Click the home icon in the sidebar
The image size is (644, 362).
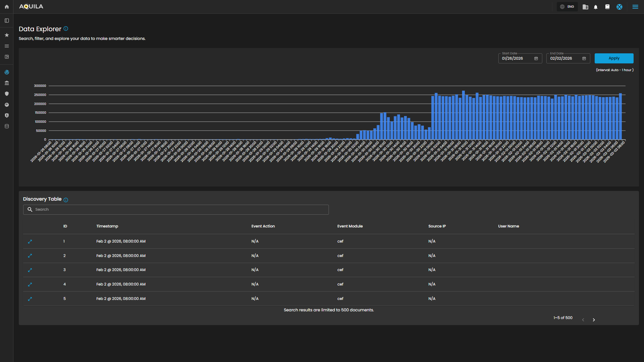[x=7, y=7]
